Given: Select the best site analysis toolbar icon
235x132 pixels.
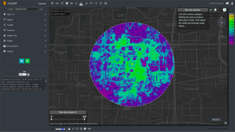Looking at the screenshot, I should 81,3.
